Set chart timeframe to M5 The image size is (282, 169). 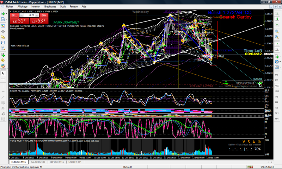point(277,80)
